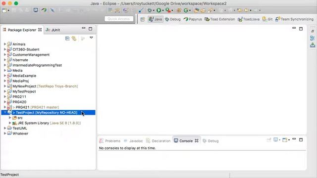Switch to bottom Debug view tab

(x=211, y=141)
